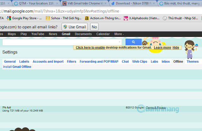Open the Sohoa bookmark icon
Screen dimensions: 202x131
[x=48, y=18]
